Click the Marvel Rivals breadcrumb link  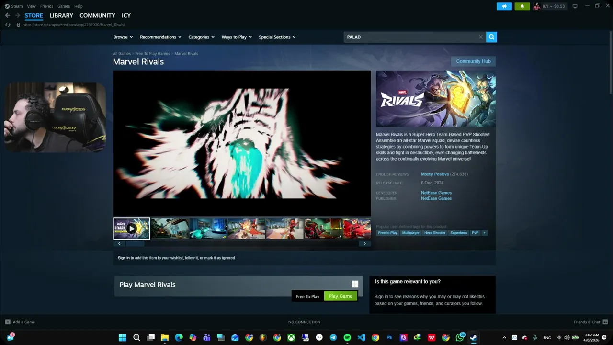(186, 54)
